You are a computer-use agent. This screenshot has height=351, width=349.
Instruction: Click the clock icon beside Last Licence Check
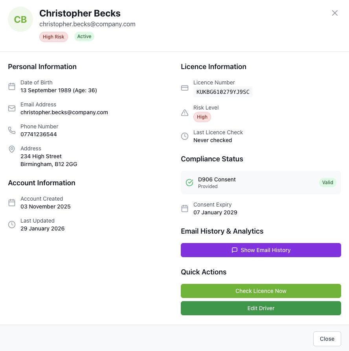(x=185, y=136)
